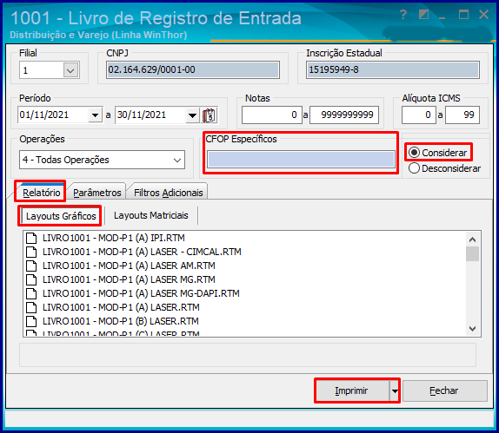This screenshot has height=433, width=499.
Task: Click the layouts list scrollbar thumb
Action: 473,253
